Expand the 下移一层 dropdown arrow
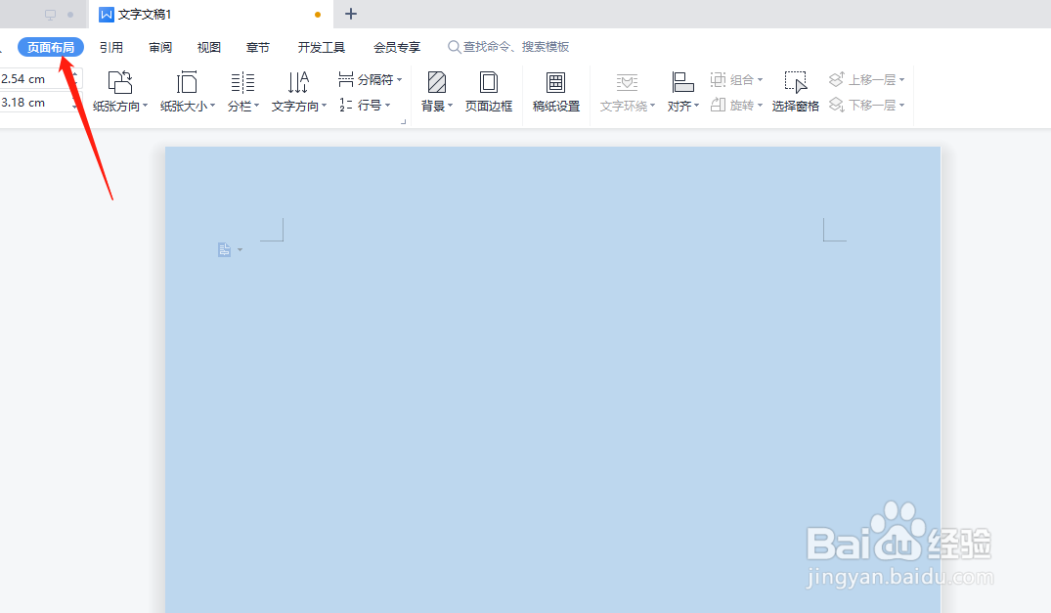 click(902, 106)
